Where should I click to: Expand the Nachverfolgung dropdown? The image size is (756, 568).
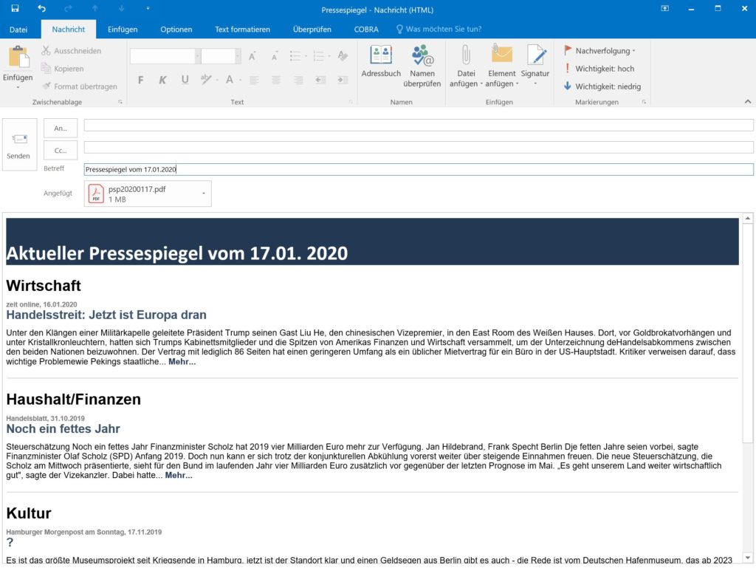[x=633, y=51]
